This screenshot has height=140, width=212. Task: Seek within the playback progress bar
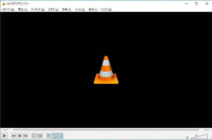point(106,130)
